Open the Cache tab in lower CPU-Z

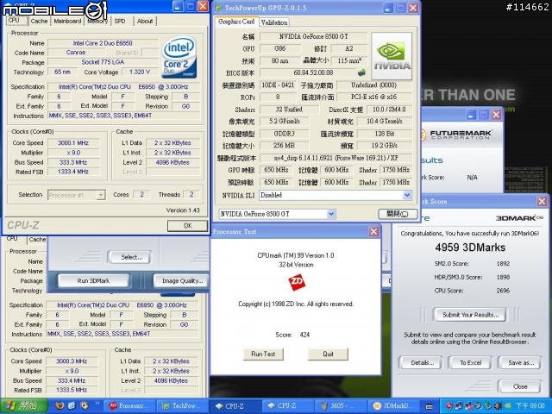(37, 240)
